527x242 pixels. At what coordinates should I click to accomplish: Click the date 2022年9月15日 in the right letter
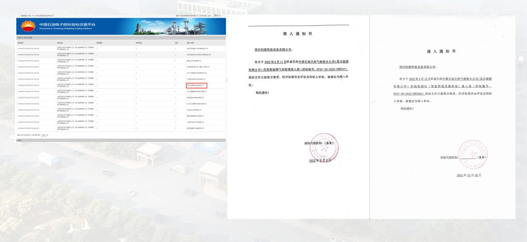coord(419,79)
